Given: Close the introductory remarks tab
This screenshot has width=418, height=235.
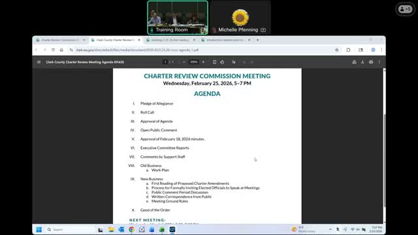Looking at the screenshot, I should pyautogui.click(x=249, y=40).
